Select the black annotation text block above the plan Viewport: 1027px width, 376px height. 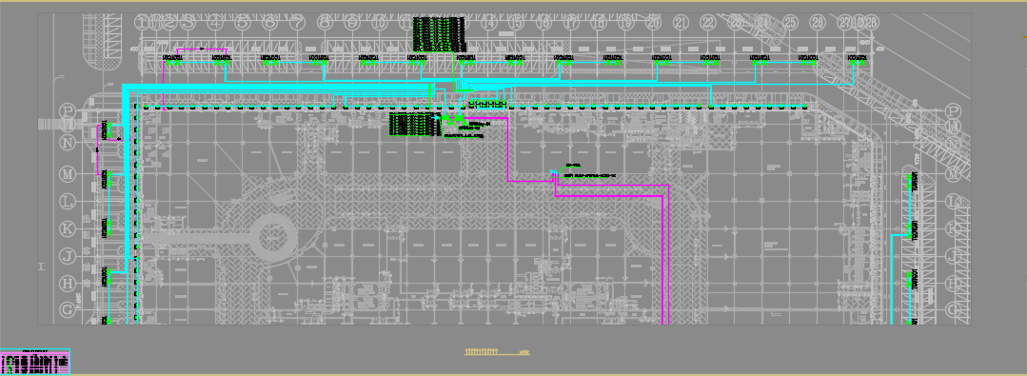[x=439, y=34]
